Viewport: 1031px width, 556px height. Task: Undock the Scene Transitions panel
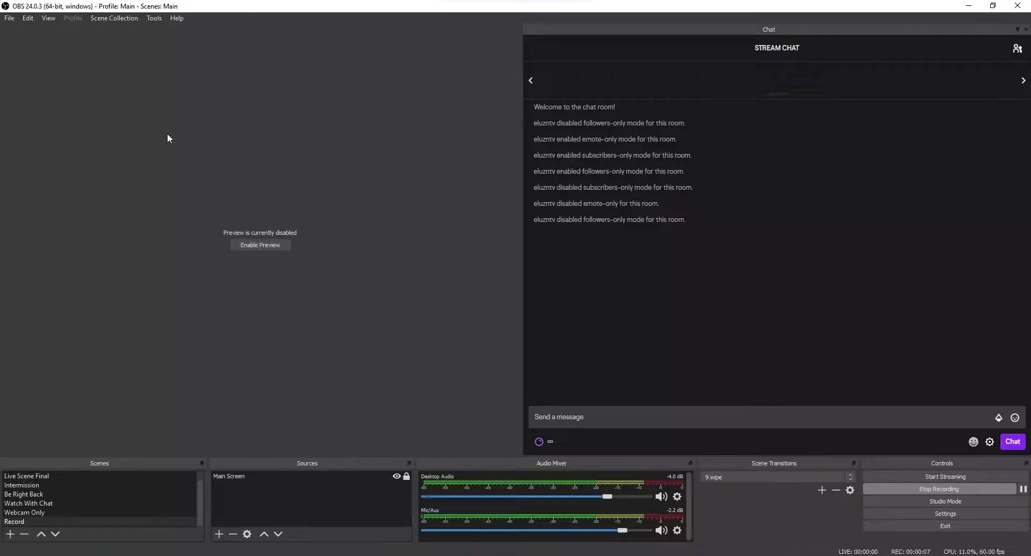click(x=853, y=463)
